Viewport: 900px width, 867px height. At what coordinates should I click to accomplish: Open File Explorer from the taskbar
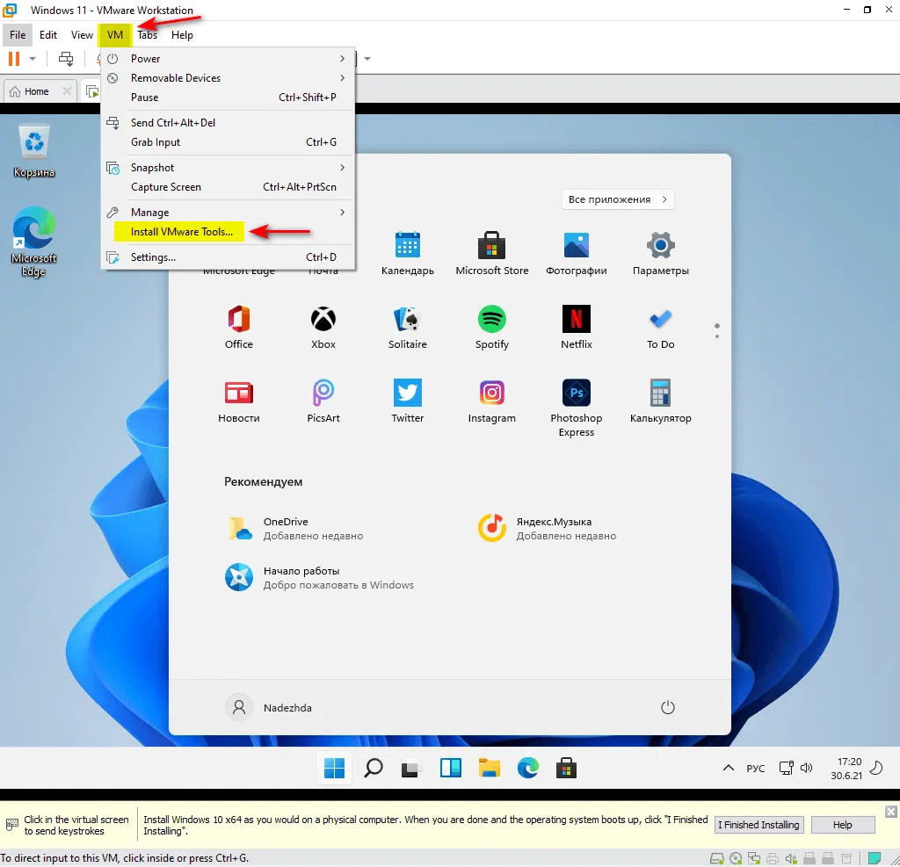[x=489, y=768]
